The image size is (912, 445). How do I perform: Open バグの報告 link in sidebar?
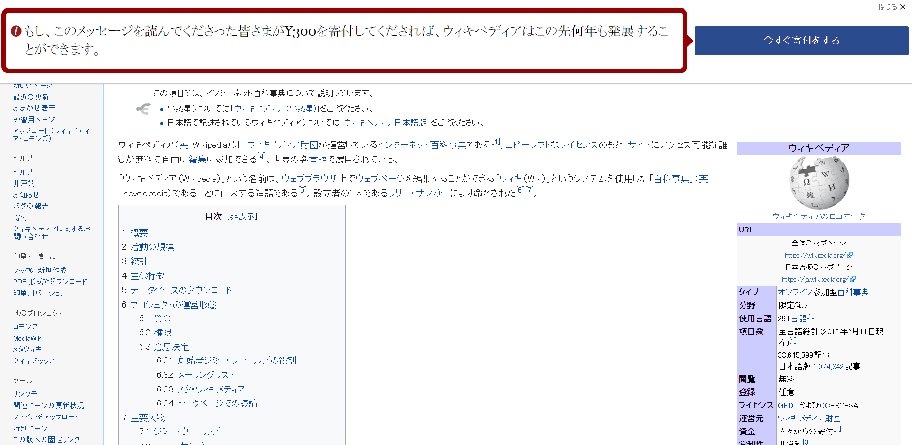tap(31, 206)
